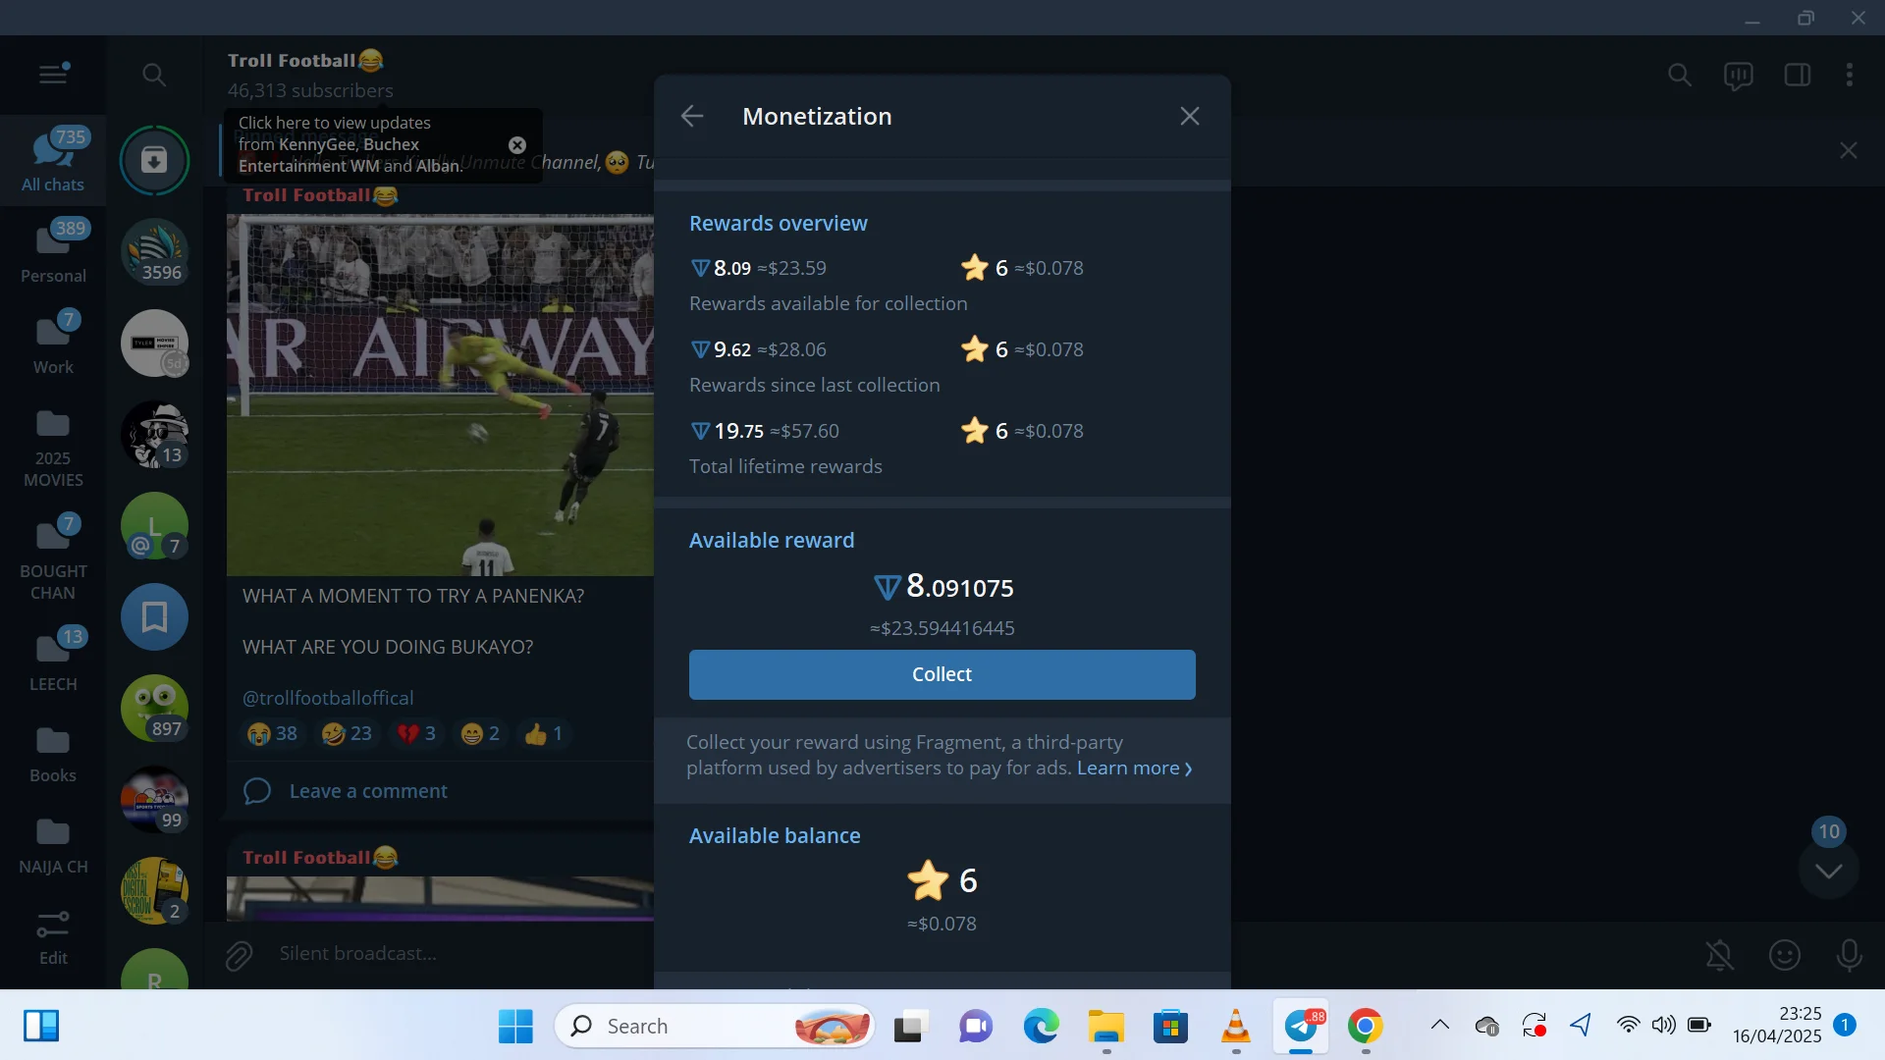This screenshot has width=1885, height=1060.
Task: Toggle silent broadcast bell icon
Action: [1719, 955]
